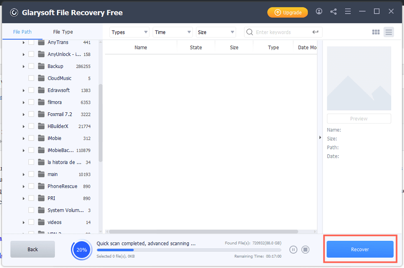Click the filmora folder icon
404x268 pixels.
point(41,103)
